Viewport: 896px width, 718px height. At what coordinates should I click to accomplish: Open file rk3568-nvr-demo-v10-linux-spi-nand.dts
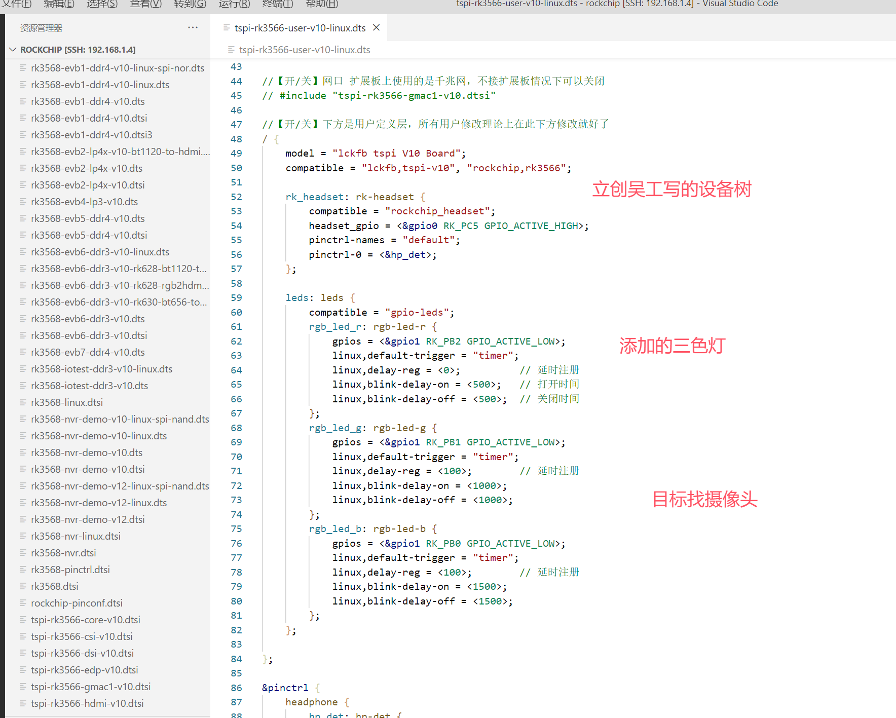click(120, 419)
